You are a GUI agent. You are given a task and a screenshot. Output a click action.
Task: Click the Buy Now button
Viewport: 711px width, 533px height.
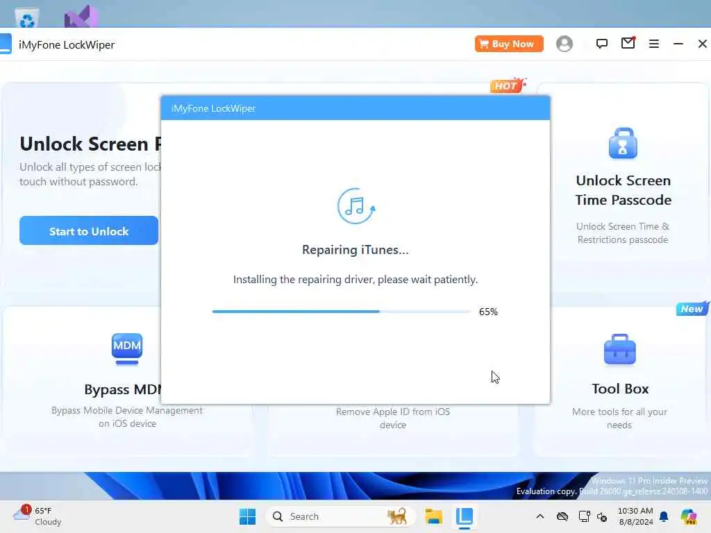click(509, 44)
